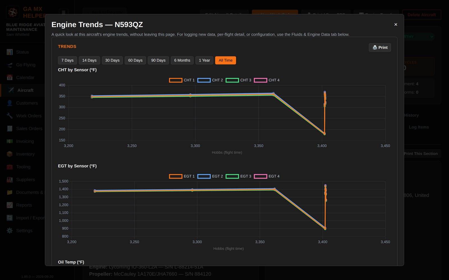Viewport: 449px width, 280px height.
Task: Click the orange data point at the low end of the EGT chart
Action: (x=325, y=229)
